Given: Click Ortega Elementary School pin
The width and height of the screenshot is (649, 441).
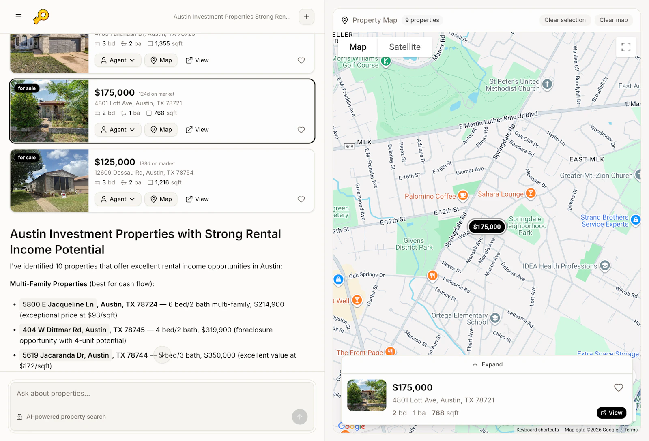Looking at the screenshot, I should point(495,318).
